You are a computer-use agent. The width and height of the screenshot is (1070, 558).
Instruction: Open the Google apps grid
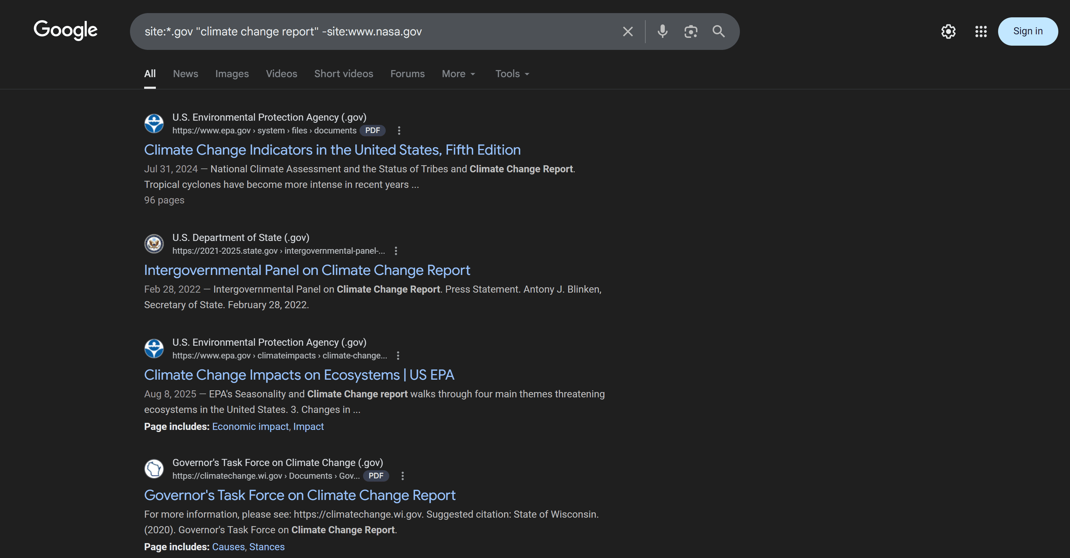point(981,31)
